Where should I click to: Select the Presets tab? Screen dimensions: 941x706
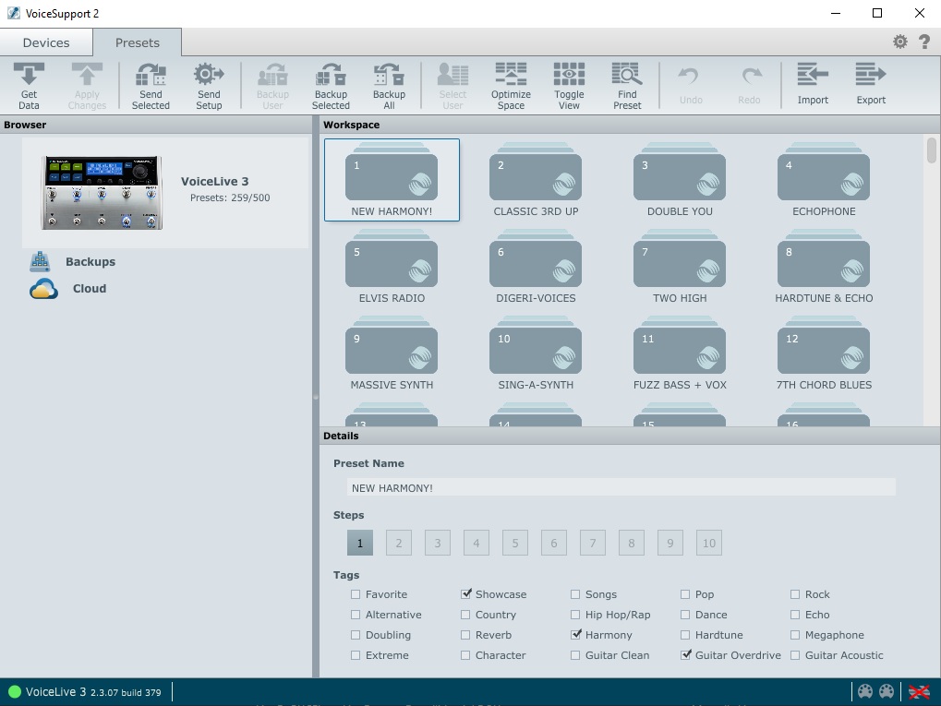(x=137, y=42)
